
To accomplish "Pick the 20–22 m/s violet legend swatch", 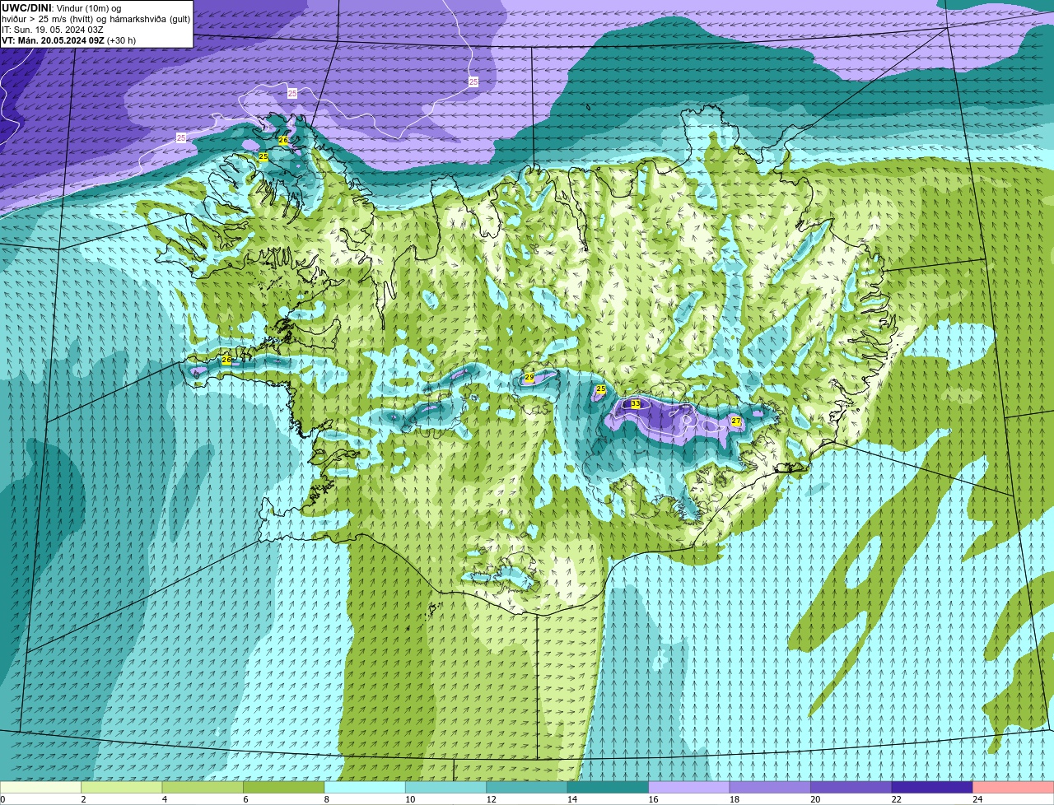I will pyautogui.click(x=851, y=788).
